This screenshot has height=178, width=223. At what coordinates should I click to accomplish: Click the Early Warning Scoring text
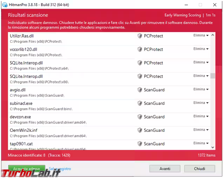pos(183,15)
